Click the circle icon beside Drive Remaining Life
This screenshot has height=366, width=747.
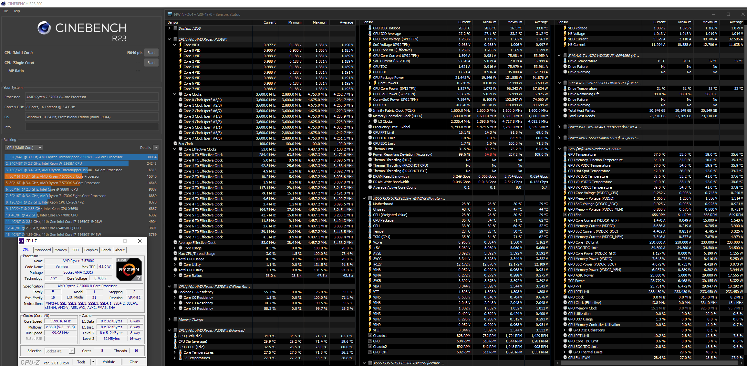click(x=565, y=94)
